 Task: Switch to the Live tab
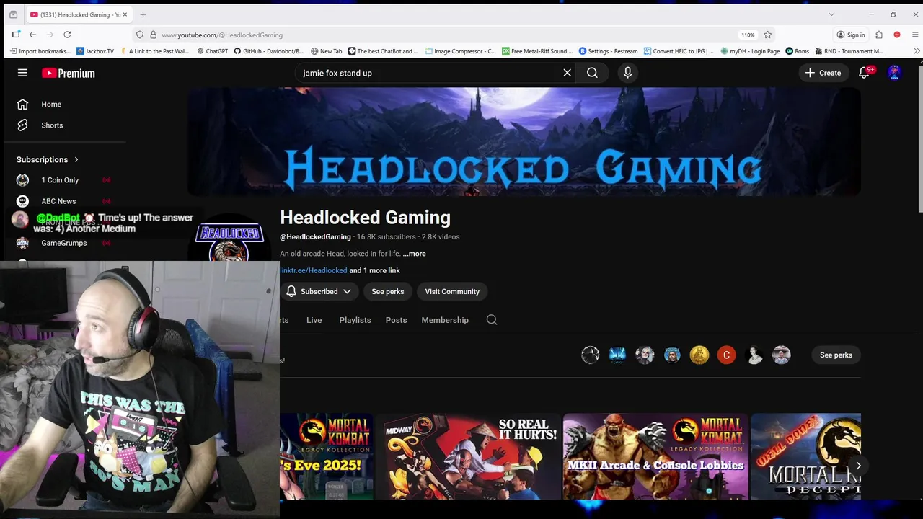314,320
